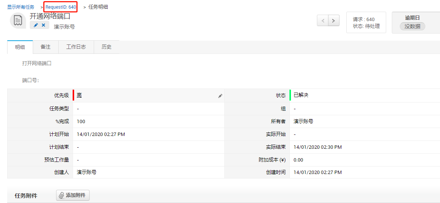Open the 历史 tab
This screenshot has height=203, width=440.
(107, 47)
